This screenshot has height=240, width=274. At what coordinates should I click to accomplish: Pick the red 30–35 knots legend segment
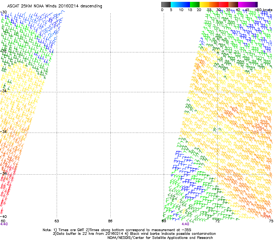tap(224, 4)
